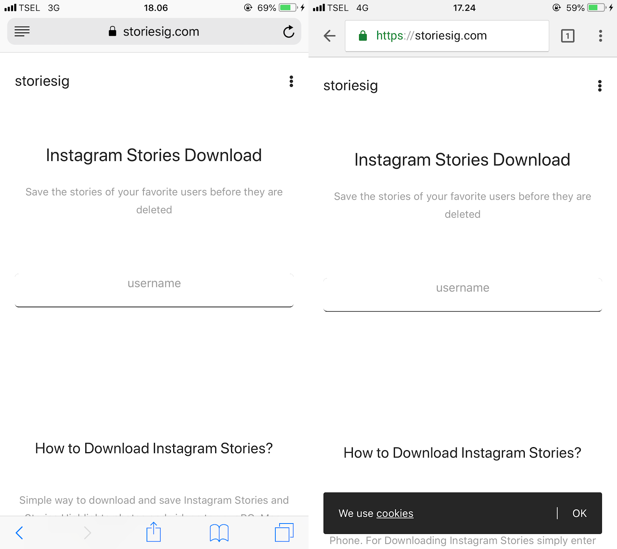Tap the signal bars beside TSEL 3G
This screenshot has height=549, width=617.
tap(10, 8)
